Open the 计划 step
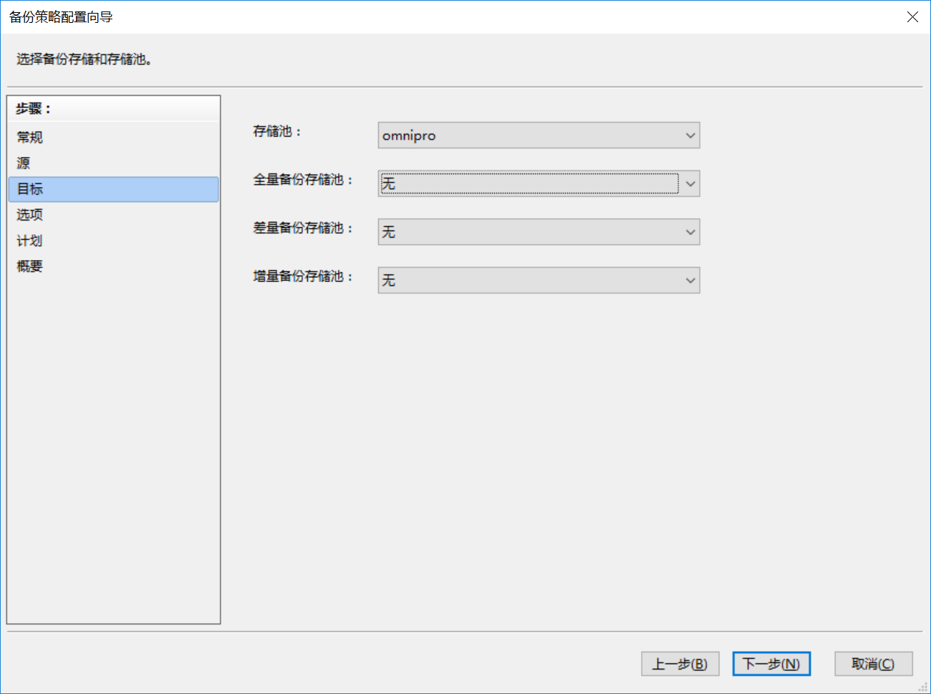Viewport: 931px width, 694px height. [30, 241]
